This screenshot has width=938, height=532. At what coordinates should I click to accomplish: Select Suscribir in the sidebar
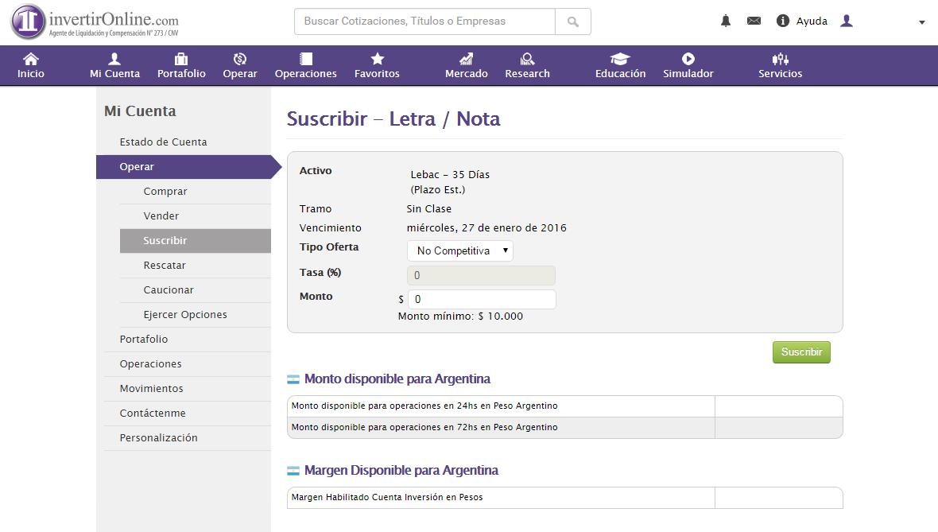tap(195, 241)
